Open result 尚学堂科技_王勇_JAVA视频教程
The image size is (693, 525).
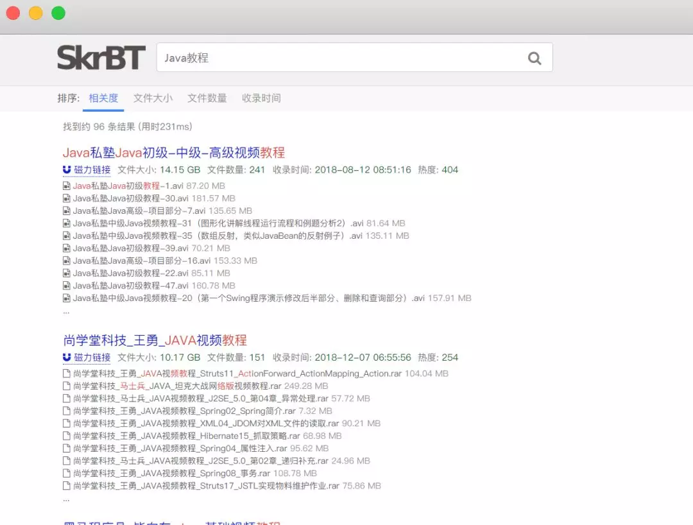click(155, 340)
